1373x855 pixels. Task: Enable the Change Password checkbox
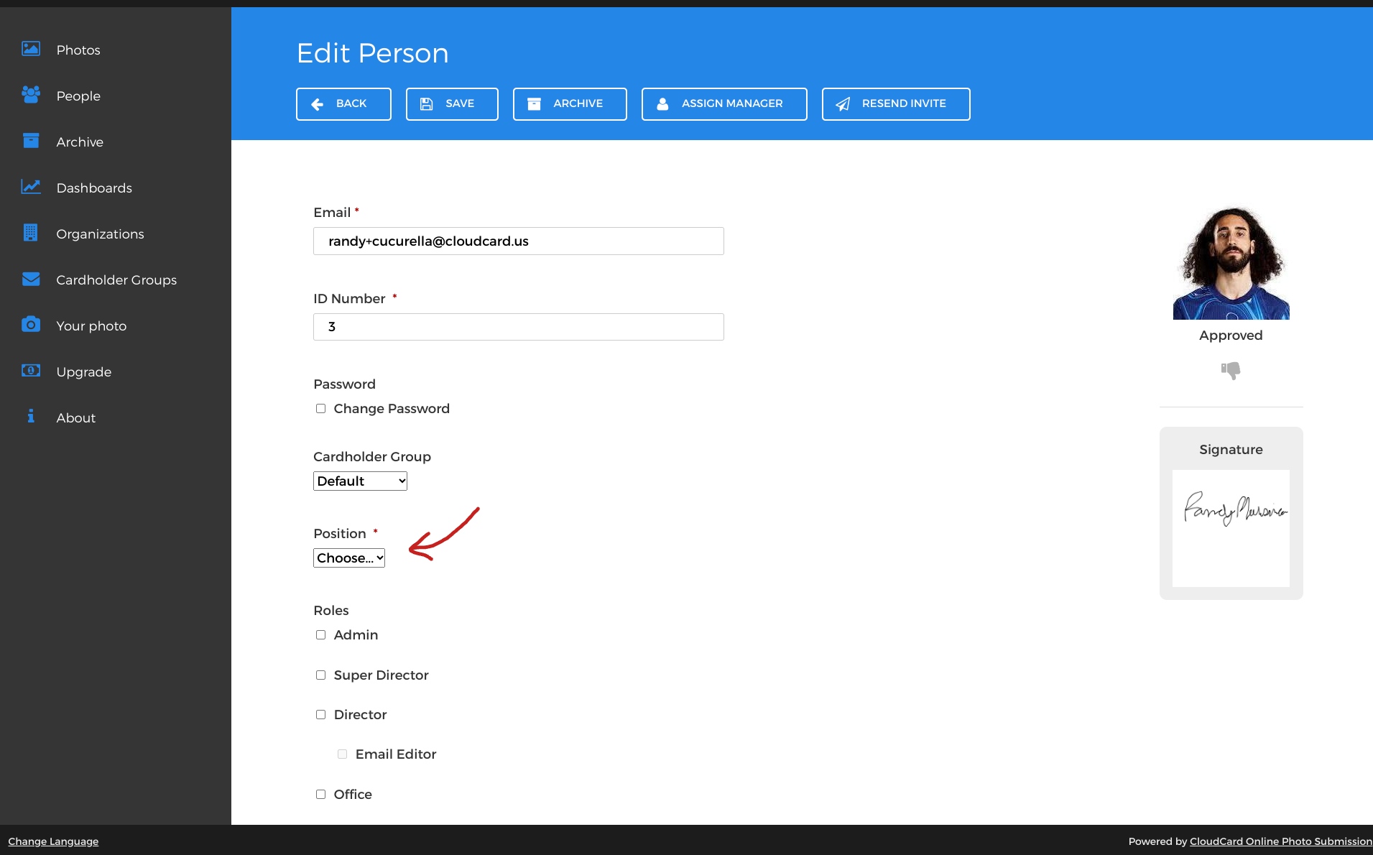point(320,408)
